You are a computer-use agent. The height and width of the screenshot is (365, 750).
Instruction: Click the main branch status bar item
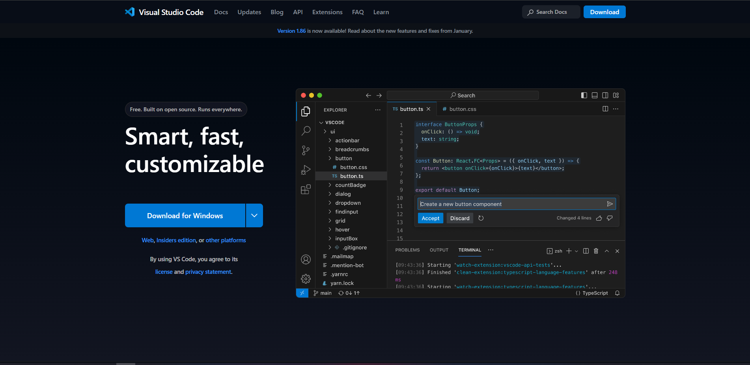coord(323,293)
